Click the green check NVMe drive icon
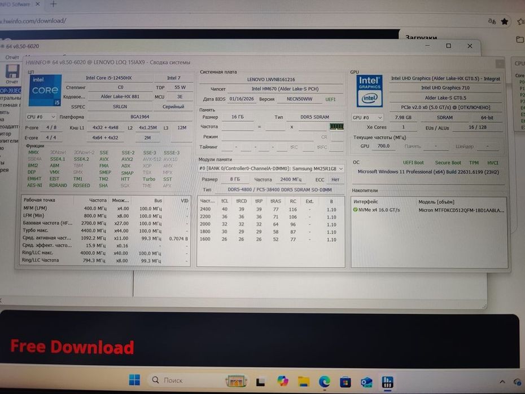Image resolution: width=525 pixels, height=394 pixels. 355,210
